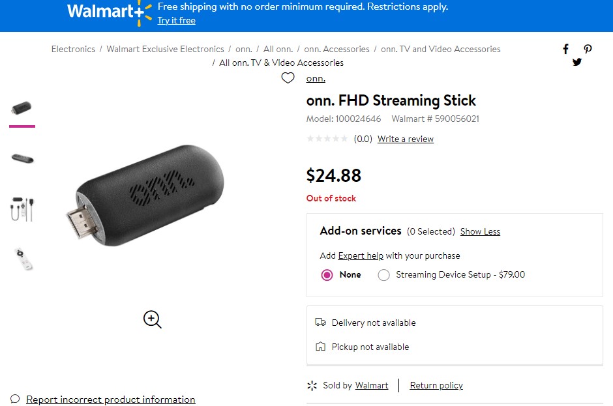The width and height of the screenshot is (613, 406).
Task: Add the streaming stick to favorites with heart icon
Action: tap(288, 78)
